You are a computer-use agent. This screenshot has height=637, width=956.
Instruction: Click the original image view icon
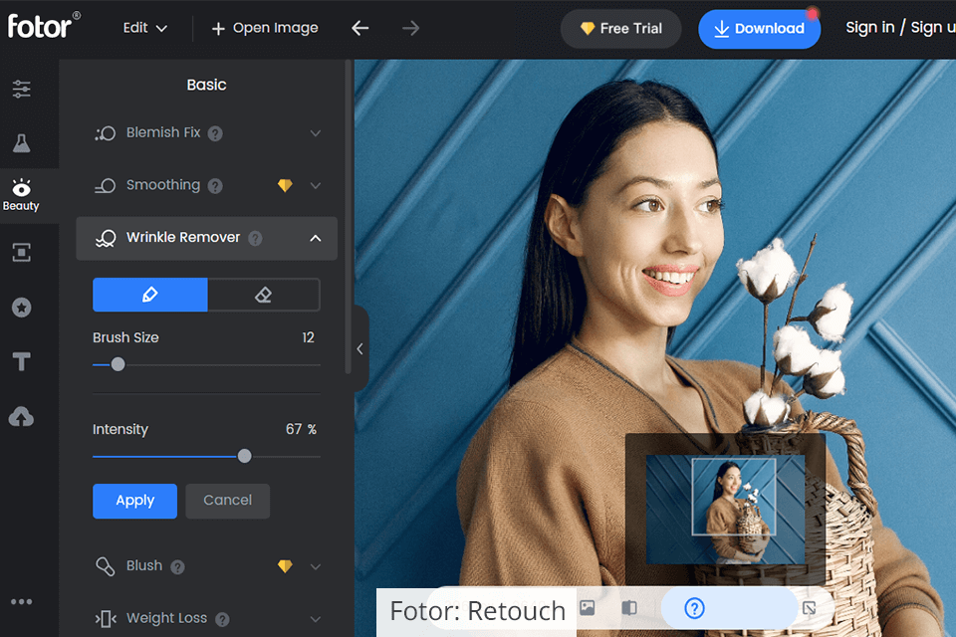pos(588,608)
